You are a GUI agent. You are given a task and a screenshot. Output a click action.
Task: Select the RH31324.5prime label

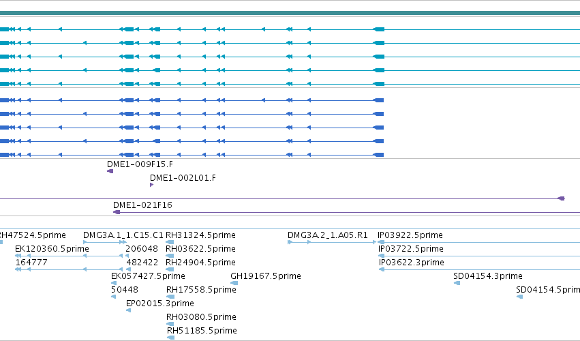pyautogui.click(x=200, y=235)
